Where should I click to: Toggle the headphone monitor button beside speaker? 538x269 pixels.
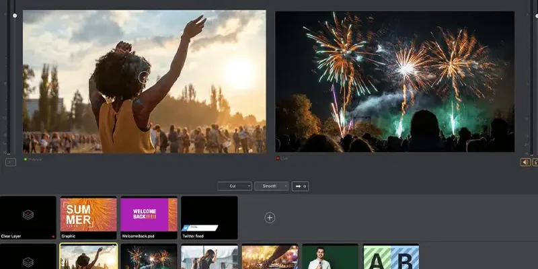tap(535, 162)
